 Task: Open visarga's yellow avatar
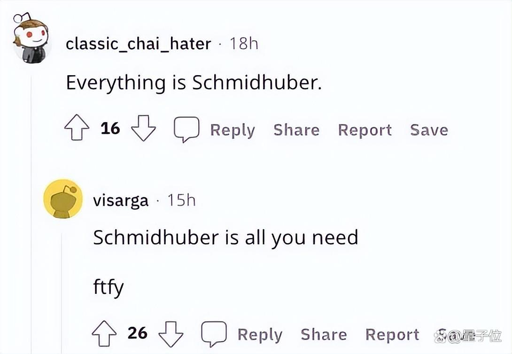point(63,199)
